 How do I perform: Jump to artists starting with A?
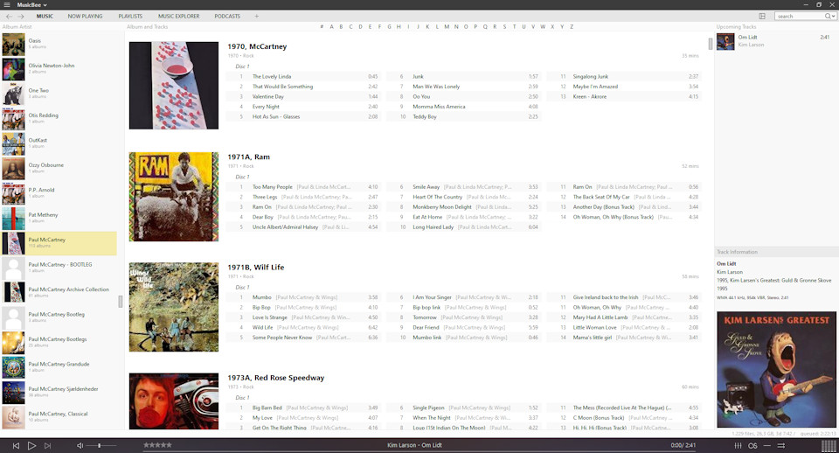tap(331, 27)
